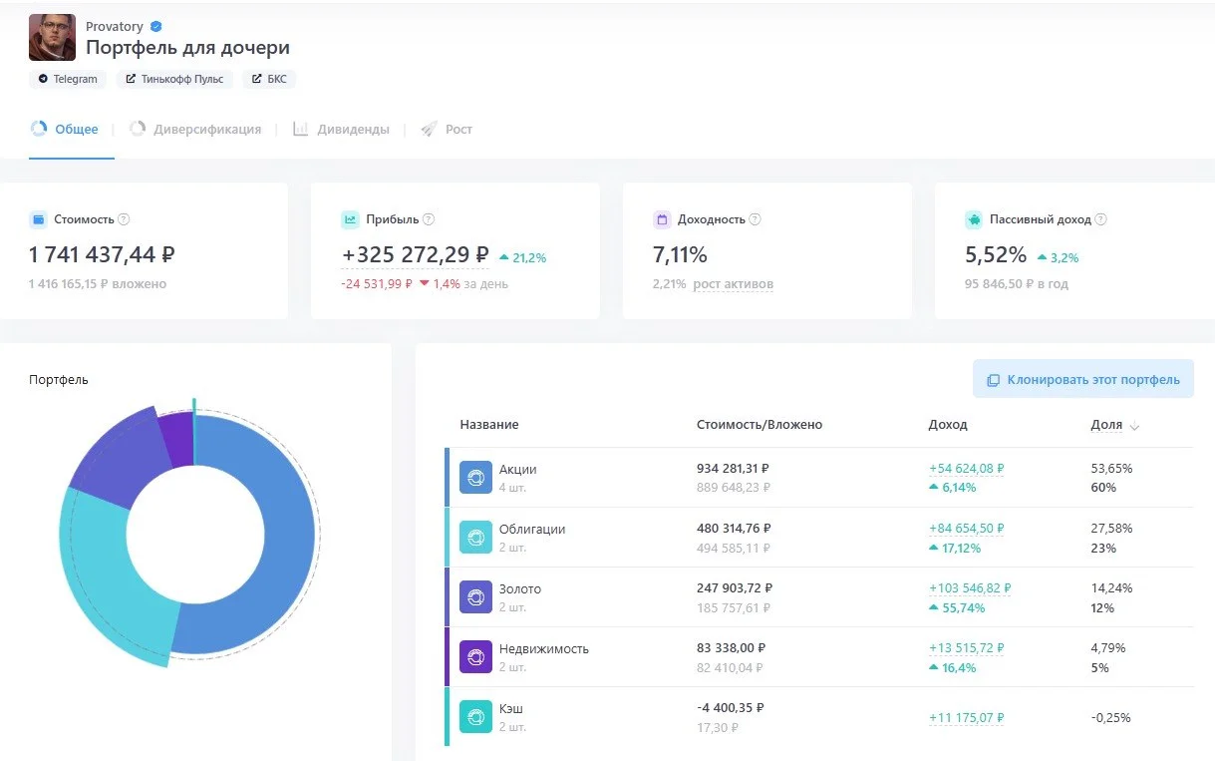This screenshot has height=761, width=1215.
Task: Open the Рост tab
Action: (447, 130)
